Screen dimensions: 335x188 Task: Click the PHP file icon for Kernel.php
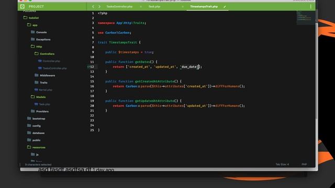[36, 90]
